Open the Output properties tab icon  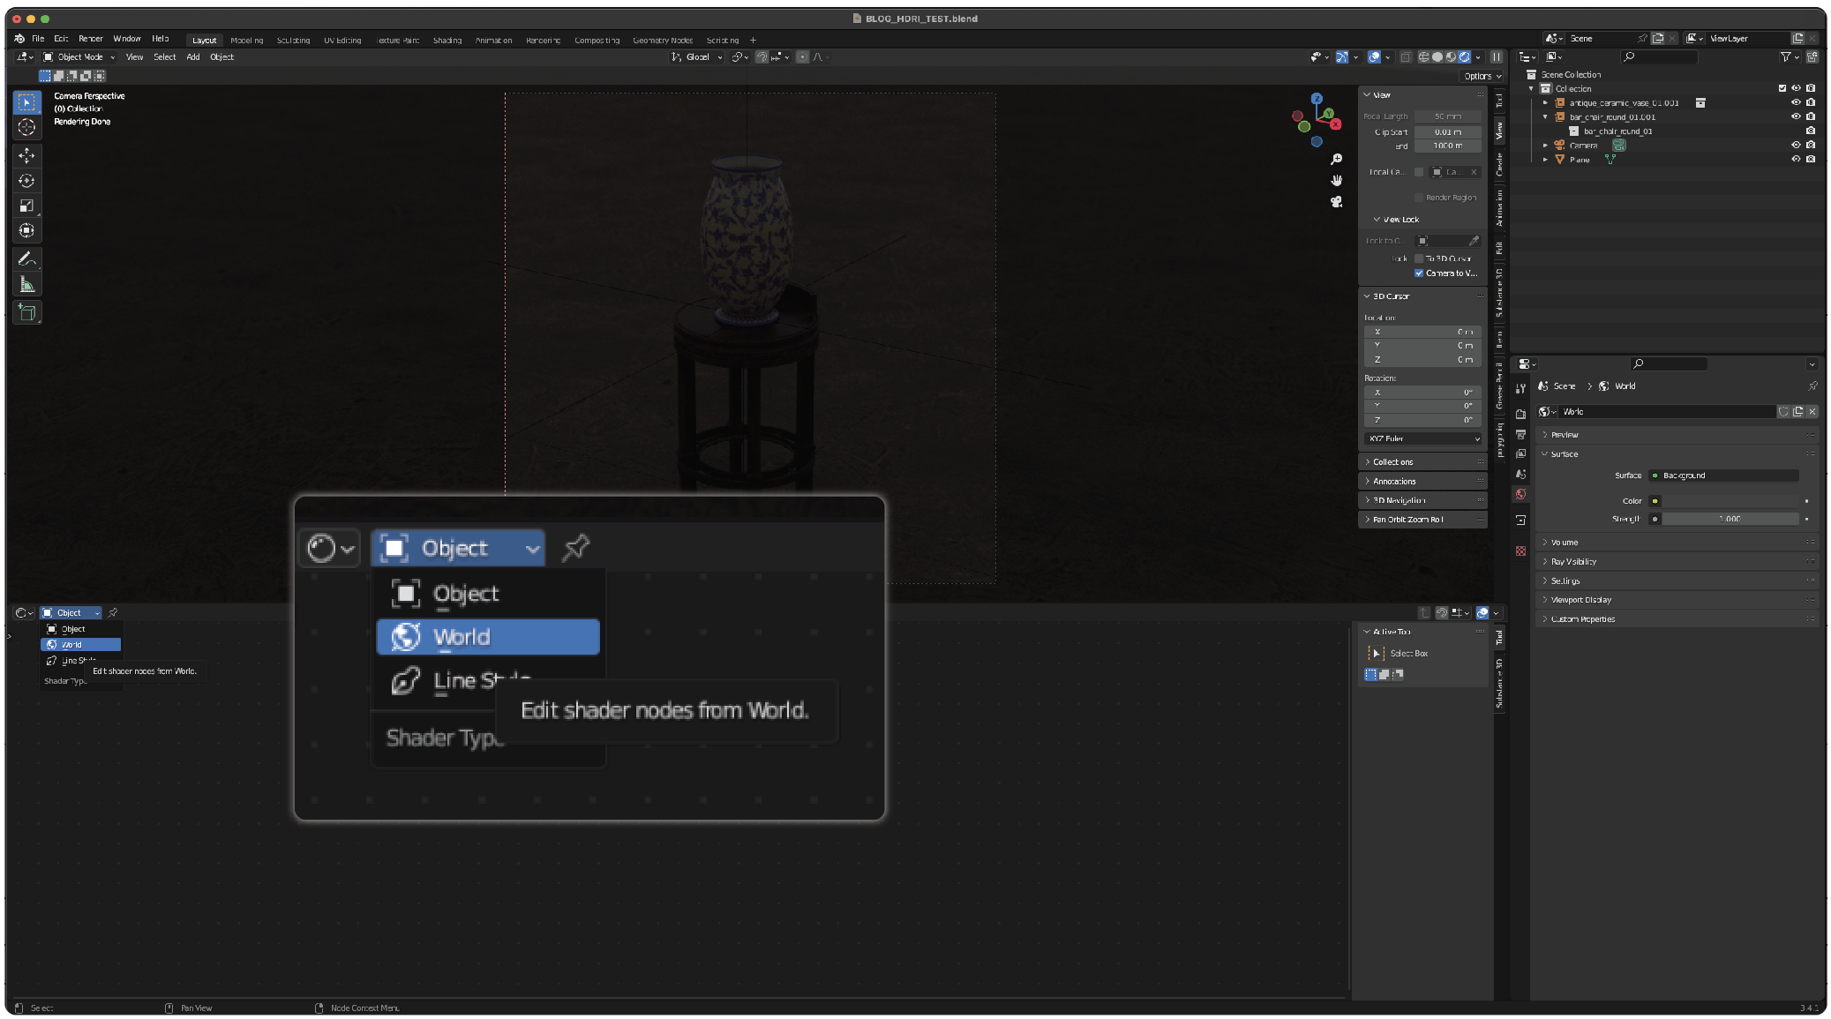1520,434
